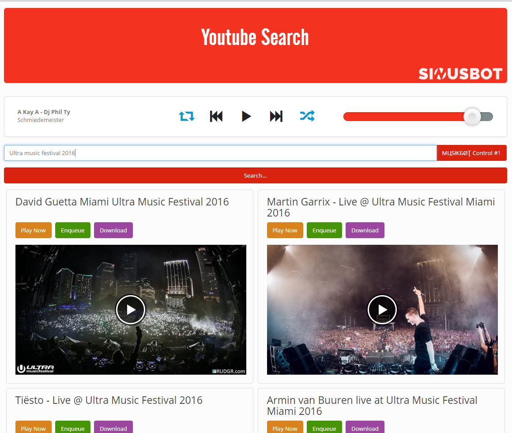512x433 pixels.
Task: Click inside the search text field
Action: tap(220, 153)
